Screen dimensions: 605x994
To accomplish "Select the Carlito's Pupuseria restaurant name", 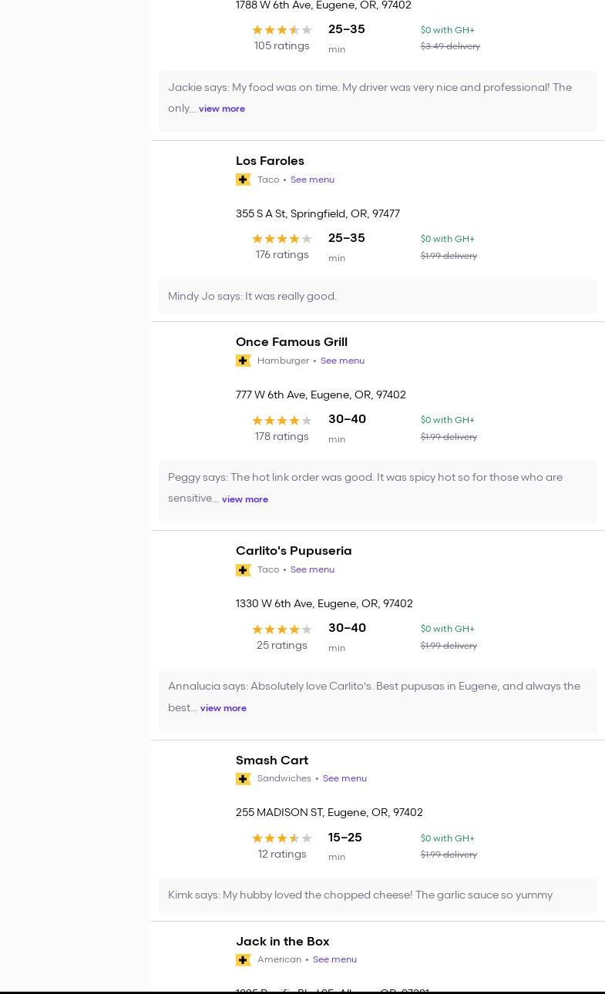I will coord(294,551).
